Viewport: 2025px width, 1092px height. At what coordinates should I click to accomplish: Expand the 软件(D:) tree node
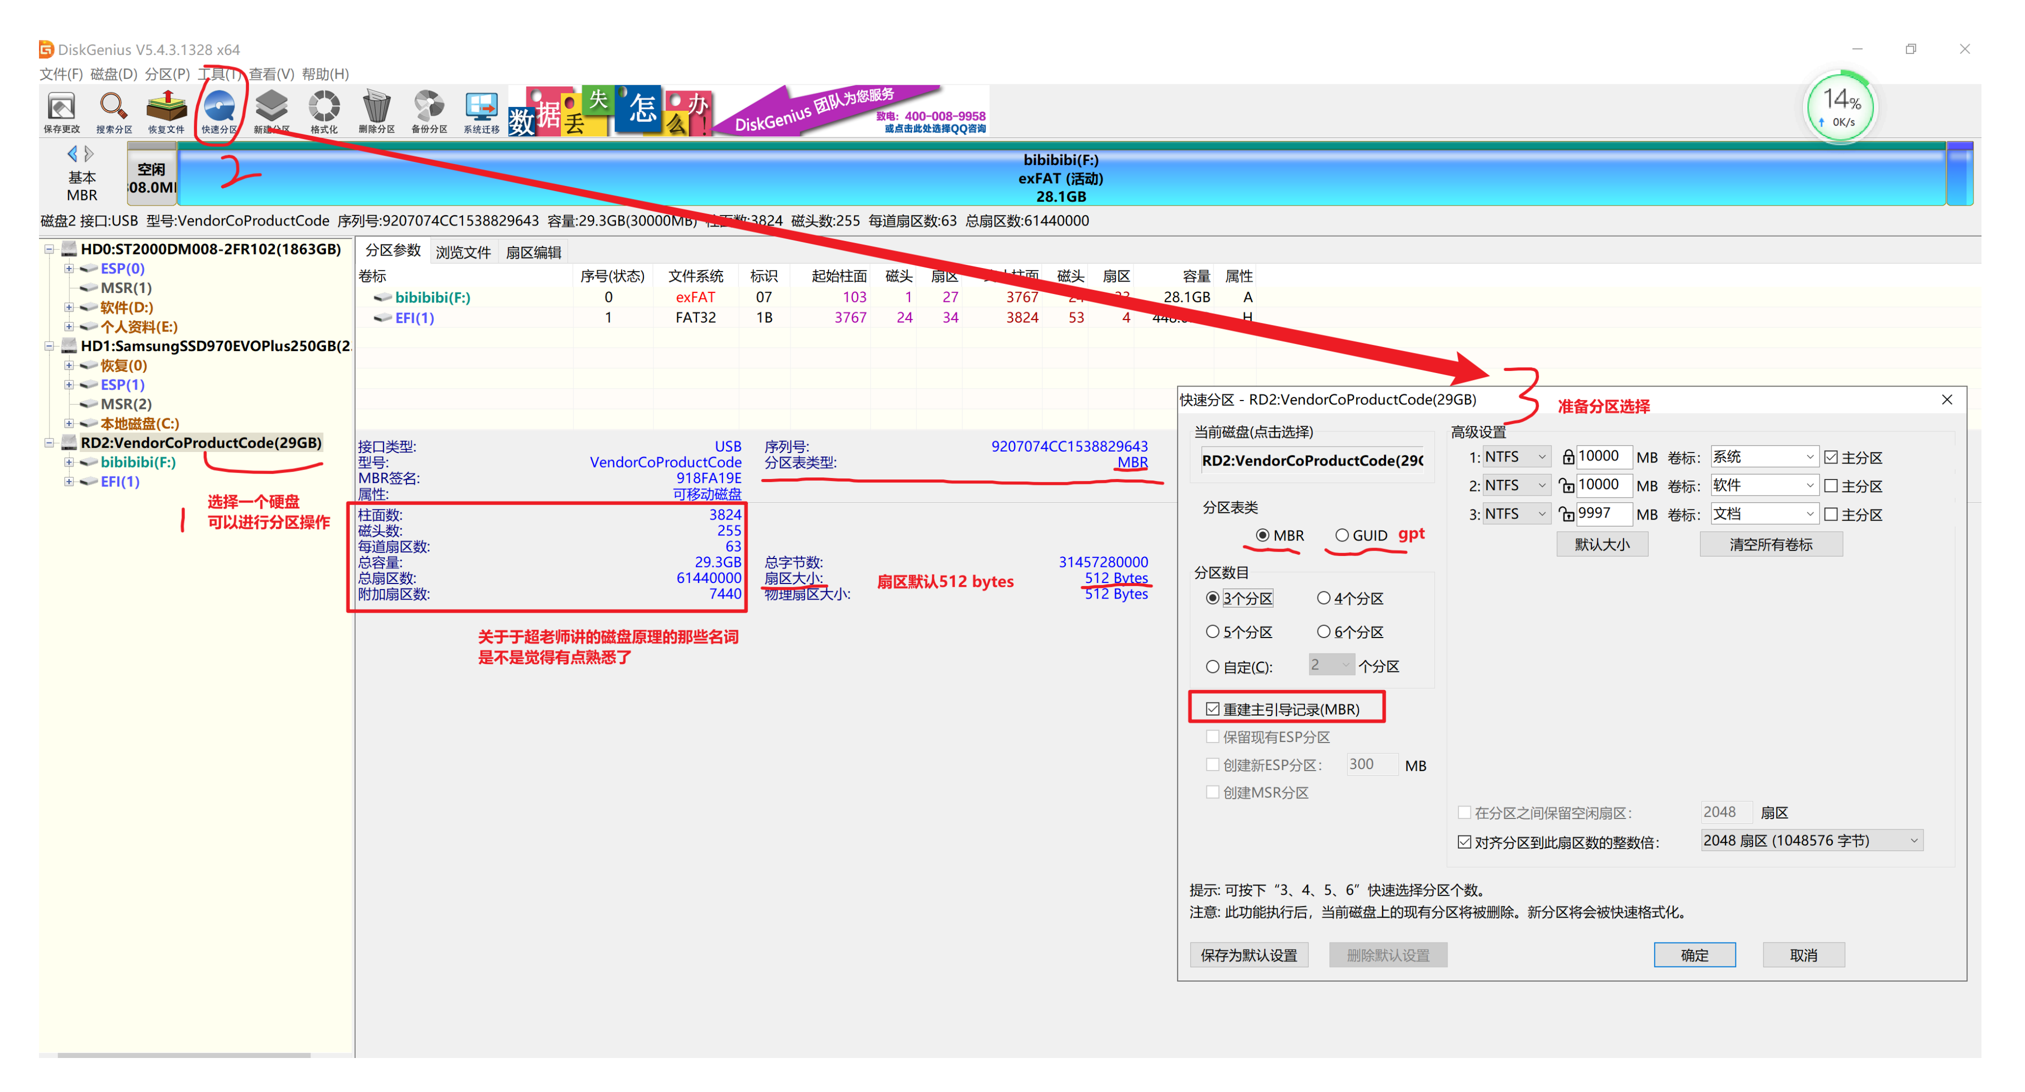(x=69, y=307)
